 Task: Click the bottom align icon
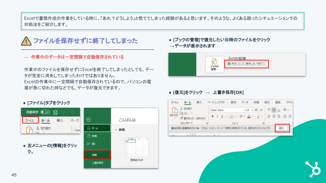pyautogui.click(x=279, y=110)
